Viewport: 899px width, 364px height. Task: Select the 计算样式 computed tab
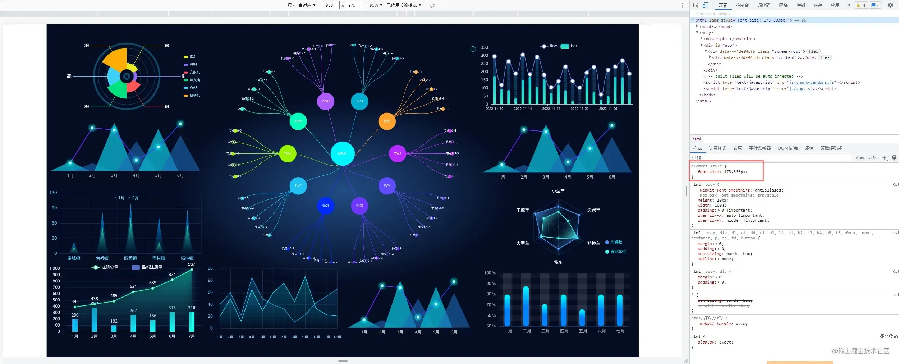[x=717, y=148]
